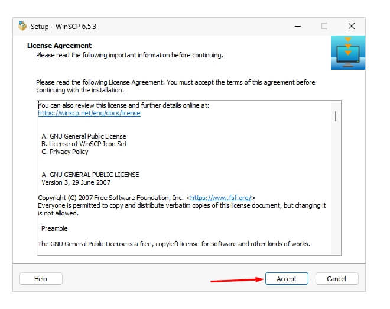Click 'A. GNU GENERAL PUBLIC LICENSE' heading
The image size is (390, 309).
coord(90,175)
